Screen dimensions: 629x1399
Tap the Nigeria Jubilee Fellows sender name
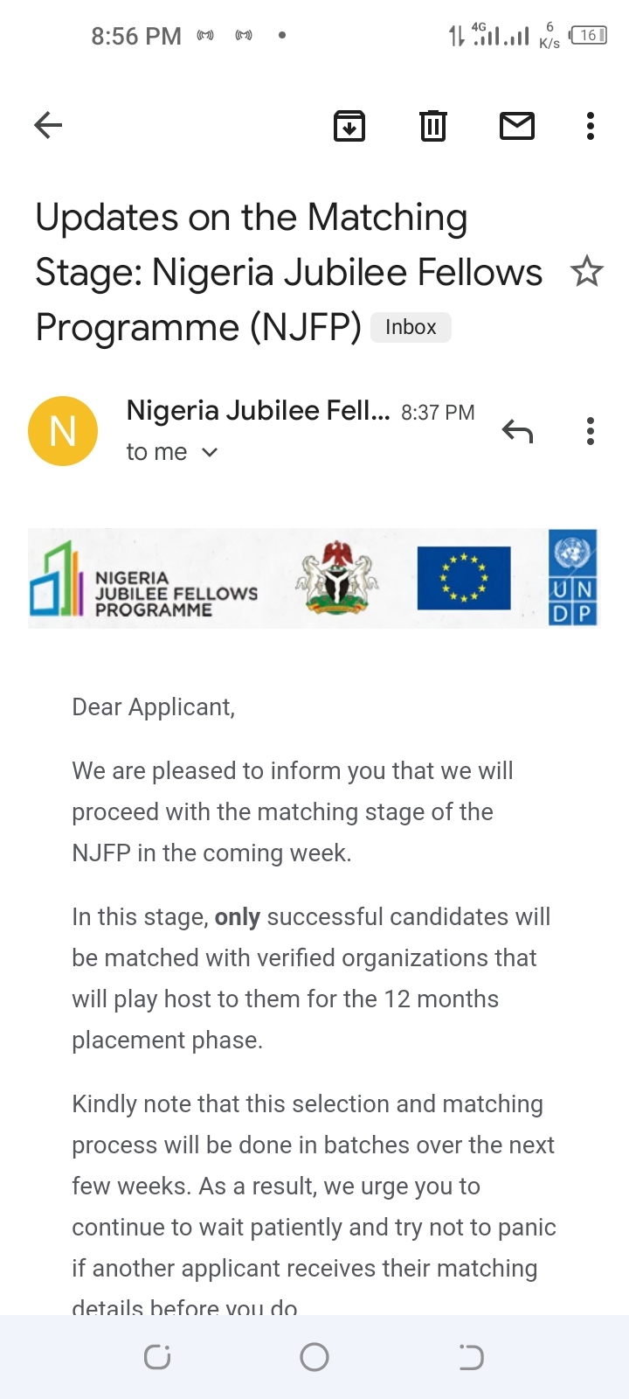click(x=258, y=410)
